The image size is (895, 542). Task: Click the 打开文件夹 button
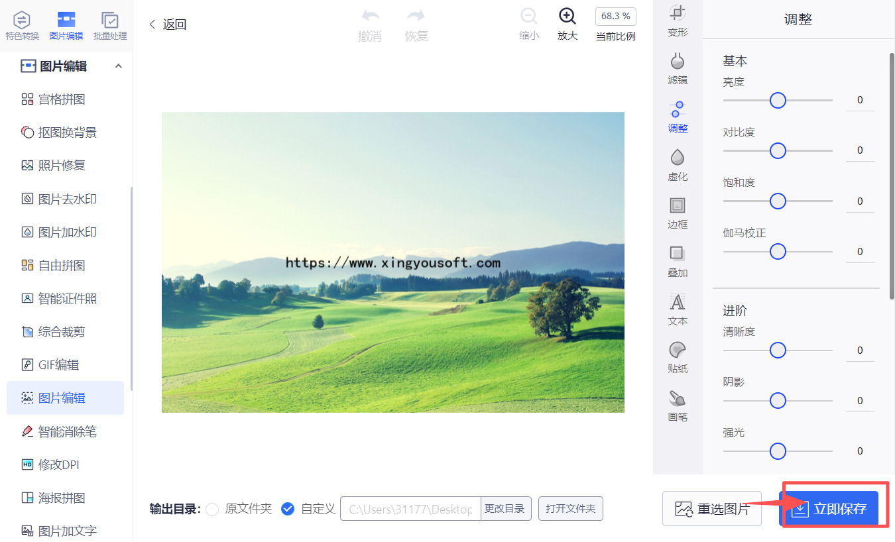[571, 509]
